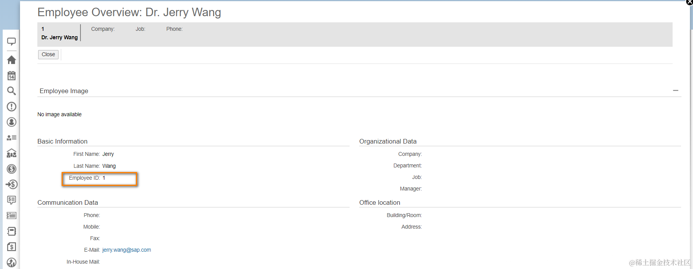Screen dimensions: 693x269
Task: Open the calendar icon showing 14
Action: click(12, 75)
